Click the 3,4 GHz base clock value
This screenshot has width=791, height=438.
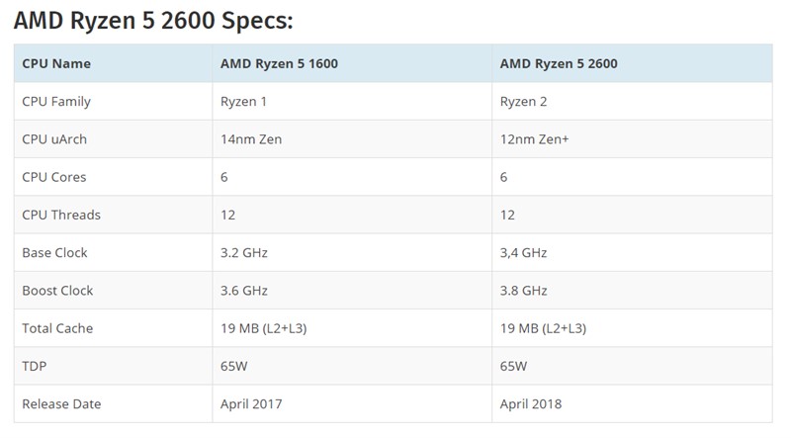523,253
